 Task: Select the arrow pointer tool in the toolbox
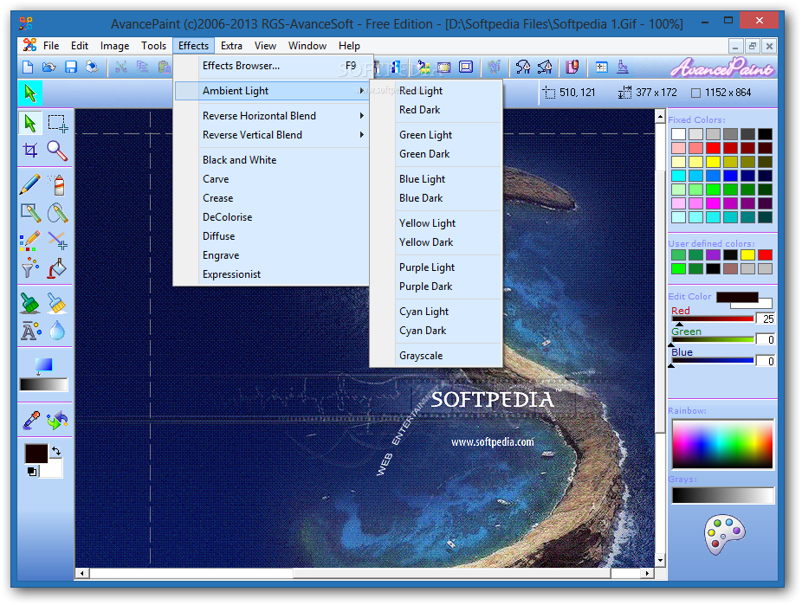pos(30,123)
